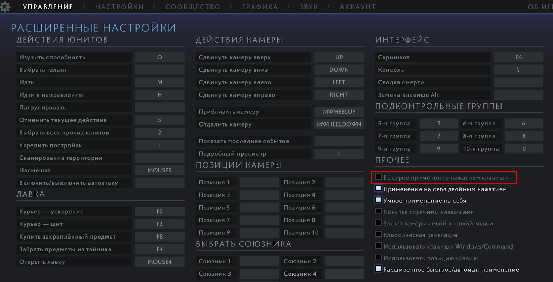Assign key to Показать последнее событие

(339, 141)
